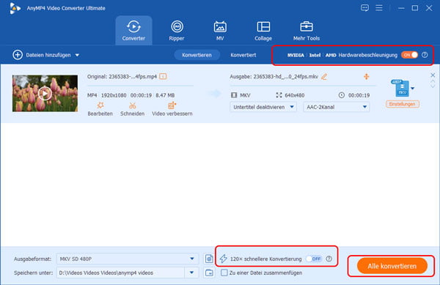Rename output file with pencil icon
Viewport: 440px width, 285px height.
[324, 76]
